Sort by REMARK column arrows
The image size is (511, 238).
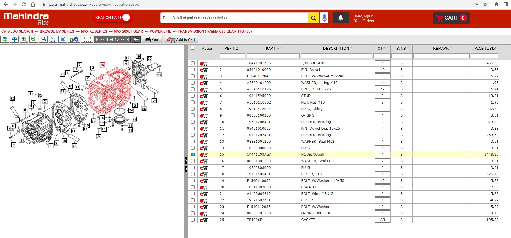451,49
